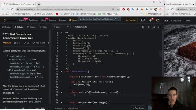Open the Think Data Structures bookmark

click(43, 14)
